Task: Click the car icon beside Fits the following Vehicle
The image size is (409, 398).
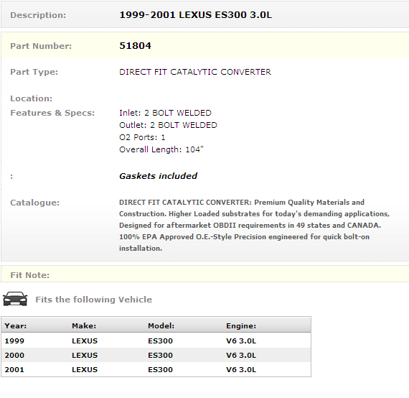Action: [x=15, y=299]
